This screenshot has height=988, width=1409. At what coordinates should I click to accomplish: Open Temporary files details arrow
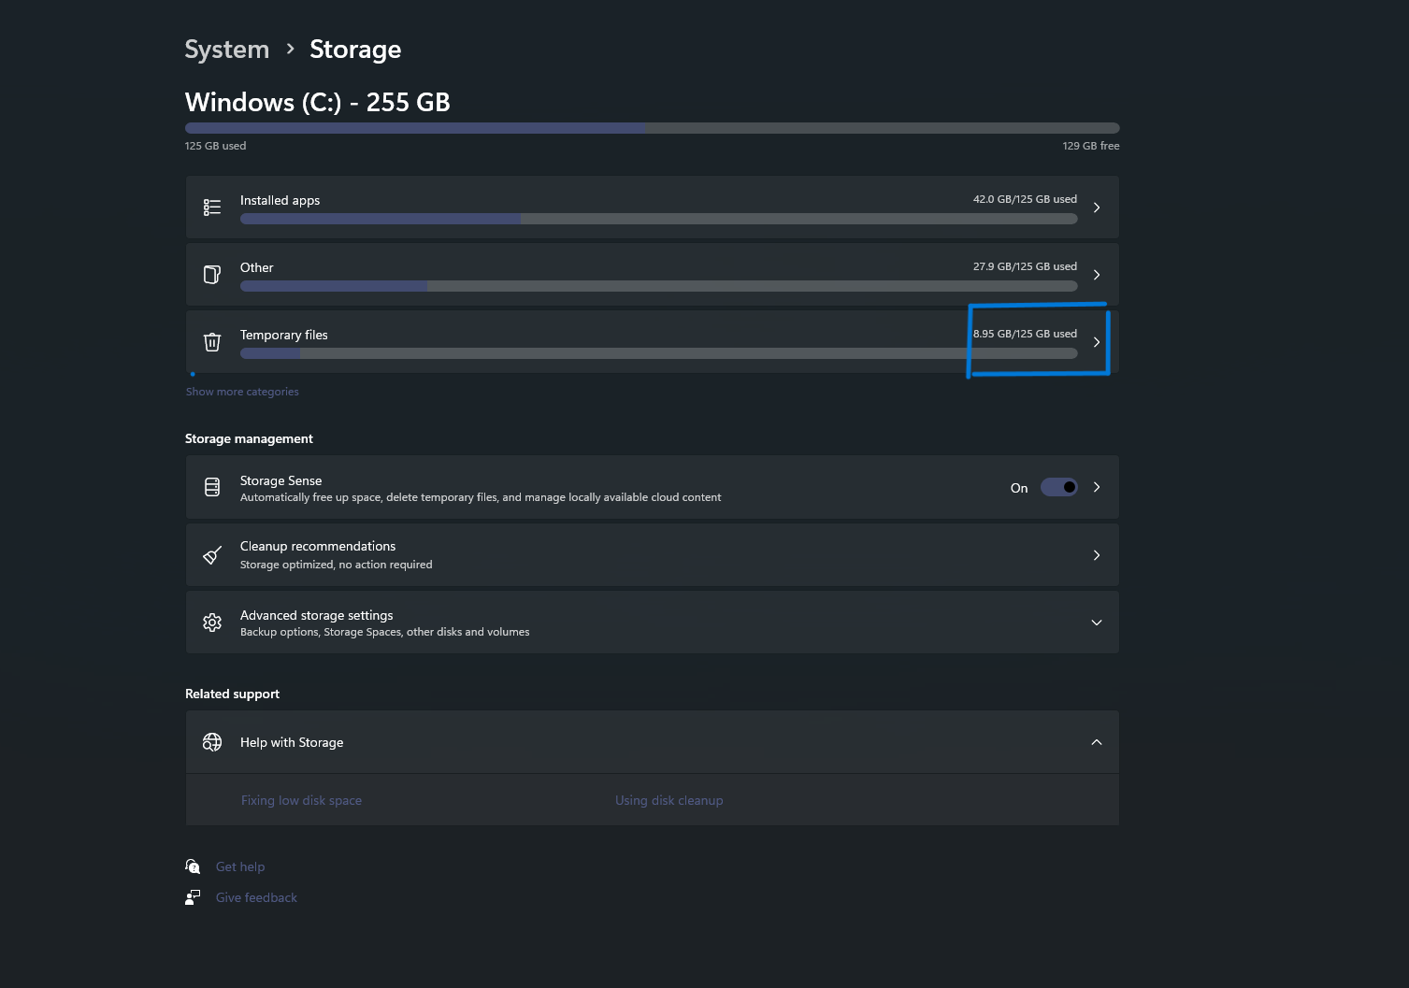[x=1097, y=342]
